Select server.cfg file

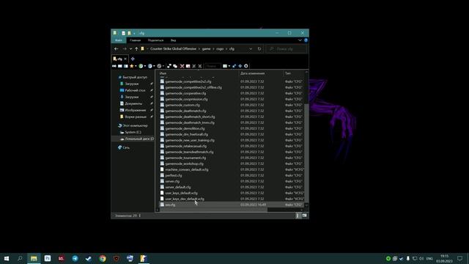click(x=172, y=181)
